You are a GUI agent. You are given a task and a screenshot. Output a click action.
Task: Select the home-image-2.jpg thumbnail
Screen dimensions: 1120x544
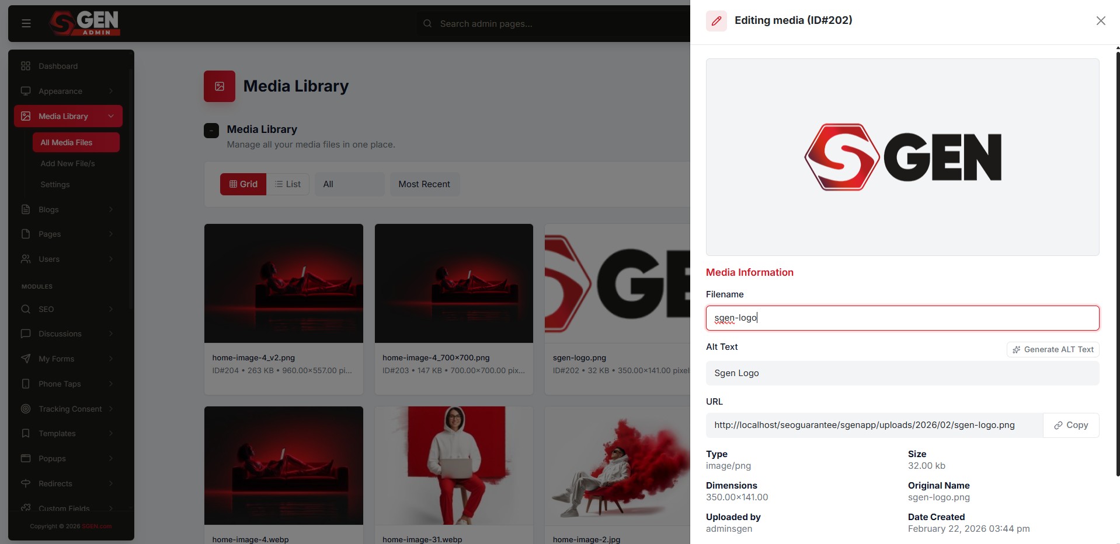pos(617,465)
